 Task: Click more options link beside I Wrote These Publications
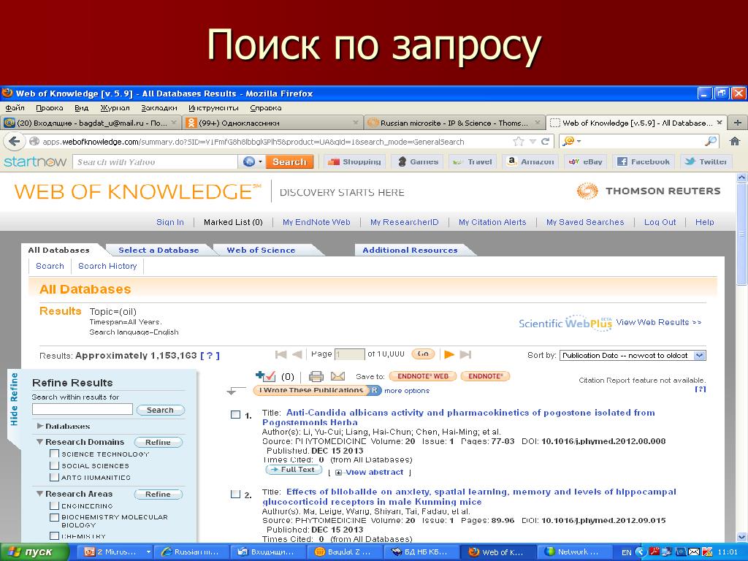407,391
